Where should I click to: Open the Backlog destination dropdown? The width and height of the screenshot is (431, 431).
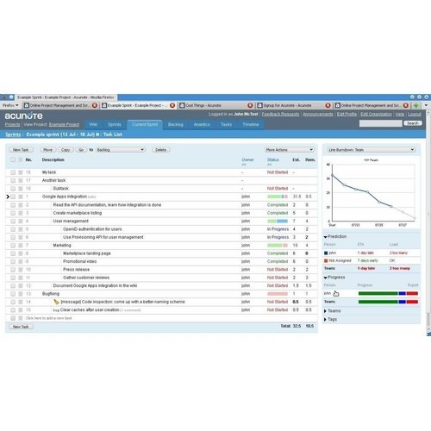coord(120,150)
